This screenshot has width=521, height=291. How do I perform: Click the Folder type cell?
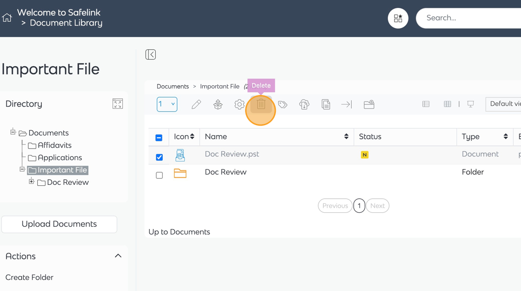pyautogui.click(x=473, y=172)
